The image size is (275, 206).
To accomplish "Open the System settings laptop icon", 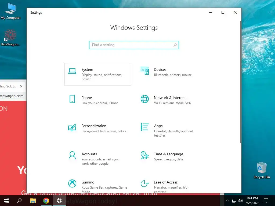I will pos(72,71).
